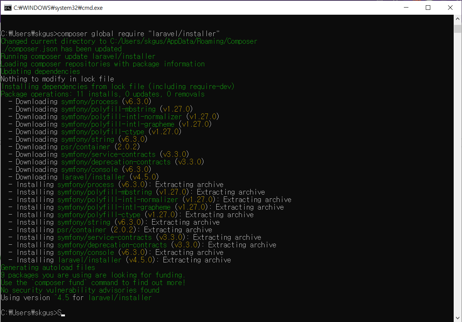Click the cmd.exe icon in title bar
The image size is (462, 322).
point(8,8)
